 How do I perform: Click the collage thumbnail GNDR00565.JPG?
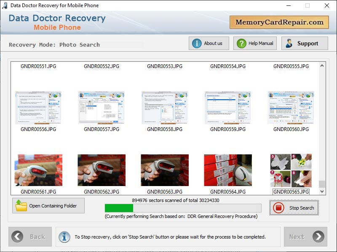click(x=291, y=170)
